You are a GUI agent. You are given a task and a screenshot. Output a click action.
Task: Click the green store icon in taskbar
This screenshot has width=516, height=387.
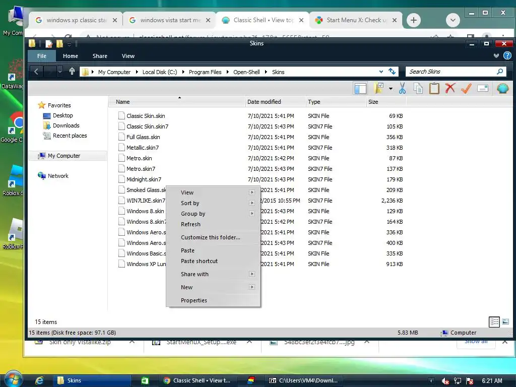tap(145, 380)
